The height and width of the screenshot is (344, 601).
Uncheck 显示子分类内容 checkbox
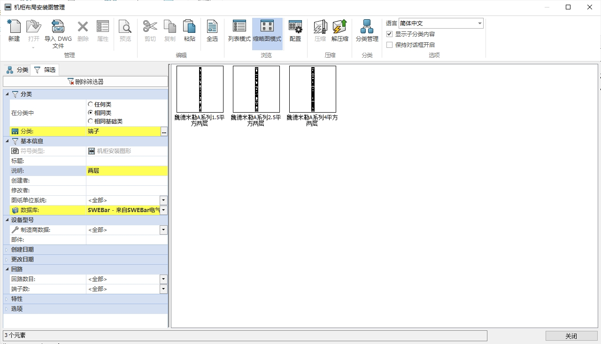tap(389, 34)
